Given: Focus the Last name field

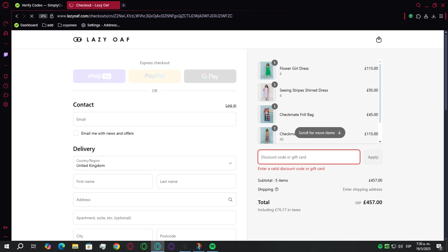Looking at the screenshot, I should (197, 181).
